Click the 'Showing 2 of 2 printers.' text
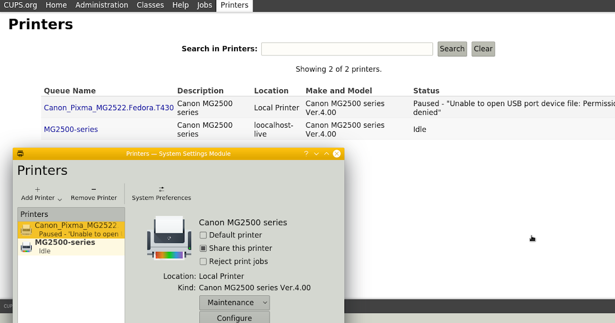 339,69
